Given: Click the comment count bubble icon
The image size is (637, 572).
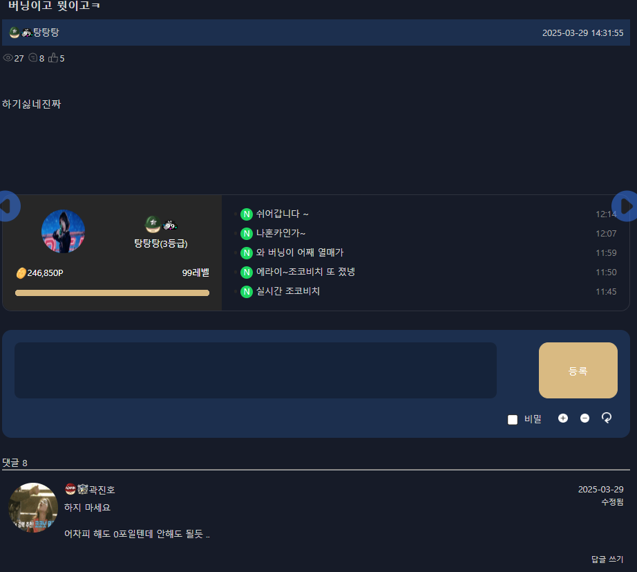Looking at the screenshot, I should (33, 58).
